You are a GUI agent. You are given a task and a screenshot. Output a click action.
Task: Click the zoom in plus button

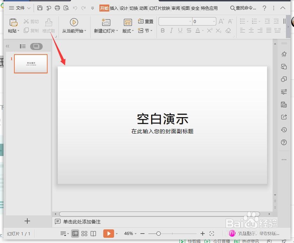203,234
